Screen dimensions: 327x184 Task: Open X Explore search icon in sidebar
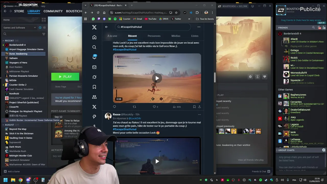(x=94, y=47)
